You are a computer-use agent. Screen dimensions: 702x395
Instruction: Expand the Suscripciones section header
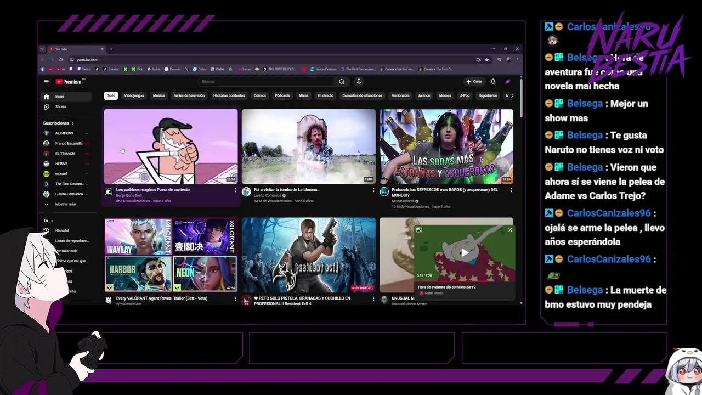pos(59,123)
